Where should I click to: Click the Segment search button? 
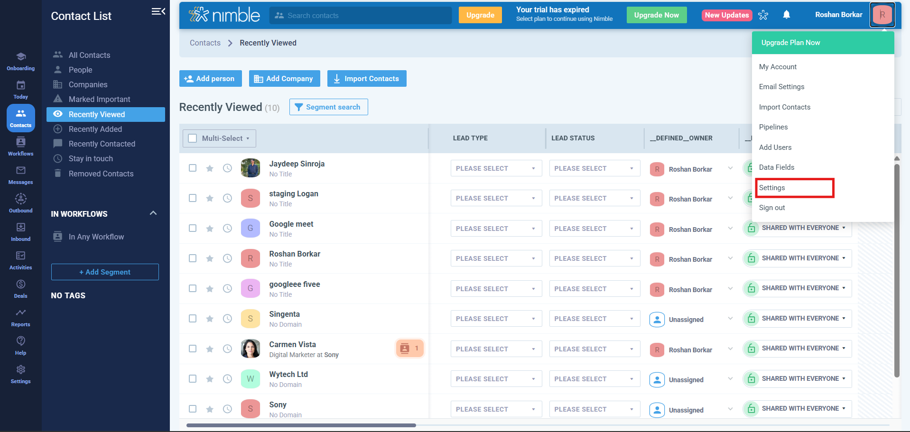coord(329,107)
